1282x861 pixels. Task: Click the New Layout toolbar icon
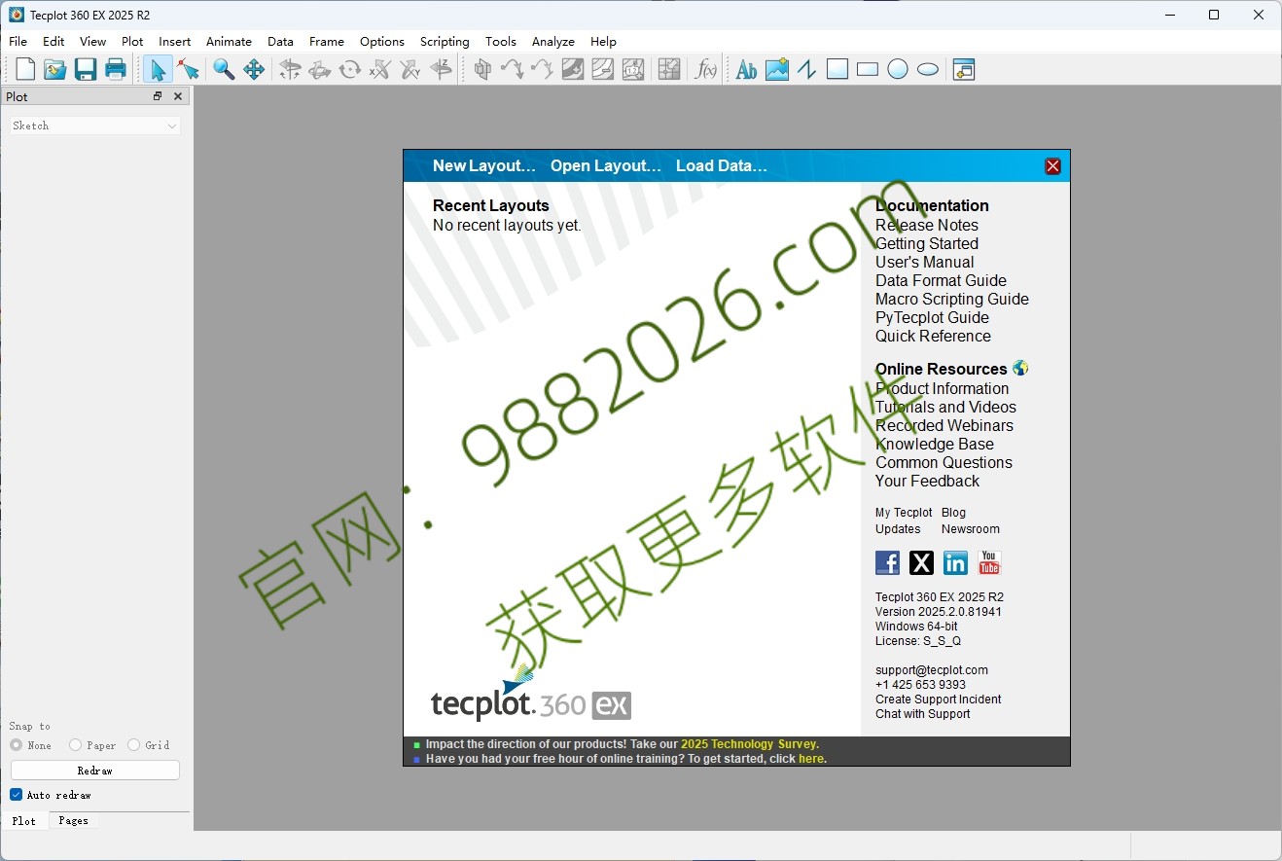pyautogui.click(x=25, y=69)
